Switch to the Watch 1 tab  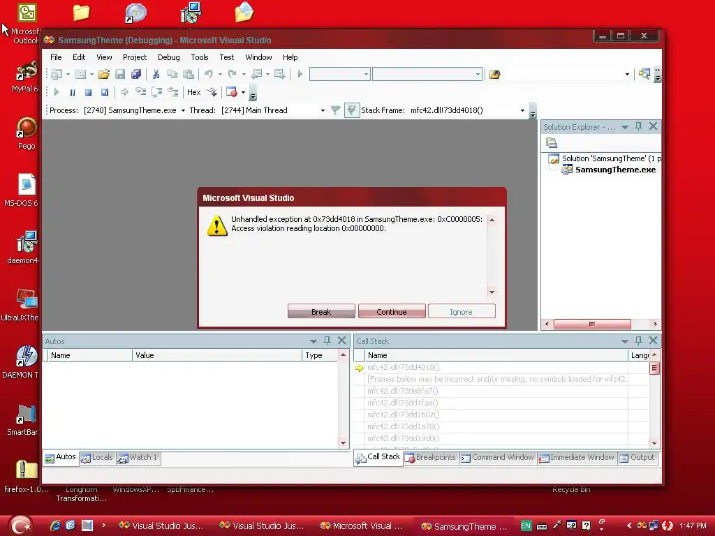point(138,458)
